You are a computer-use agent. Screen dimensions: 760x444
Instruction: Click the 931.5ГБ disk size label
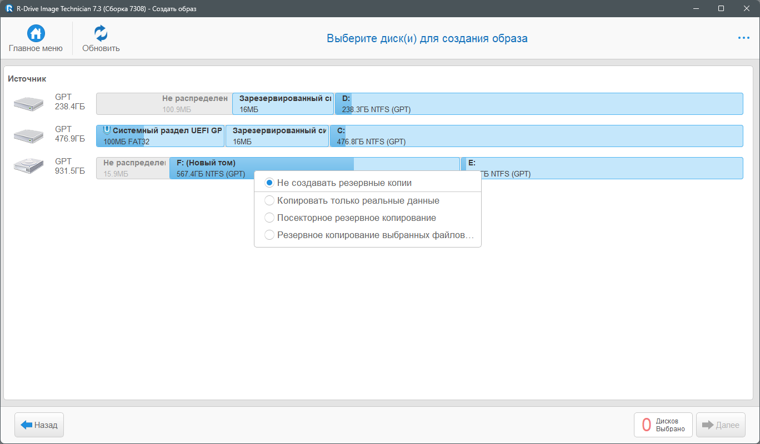(x=70, y=171)
